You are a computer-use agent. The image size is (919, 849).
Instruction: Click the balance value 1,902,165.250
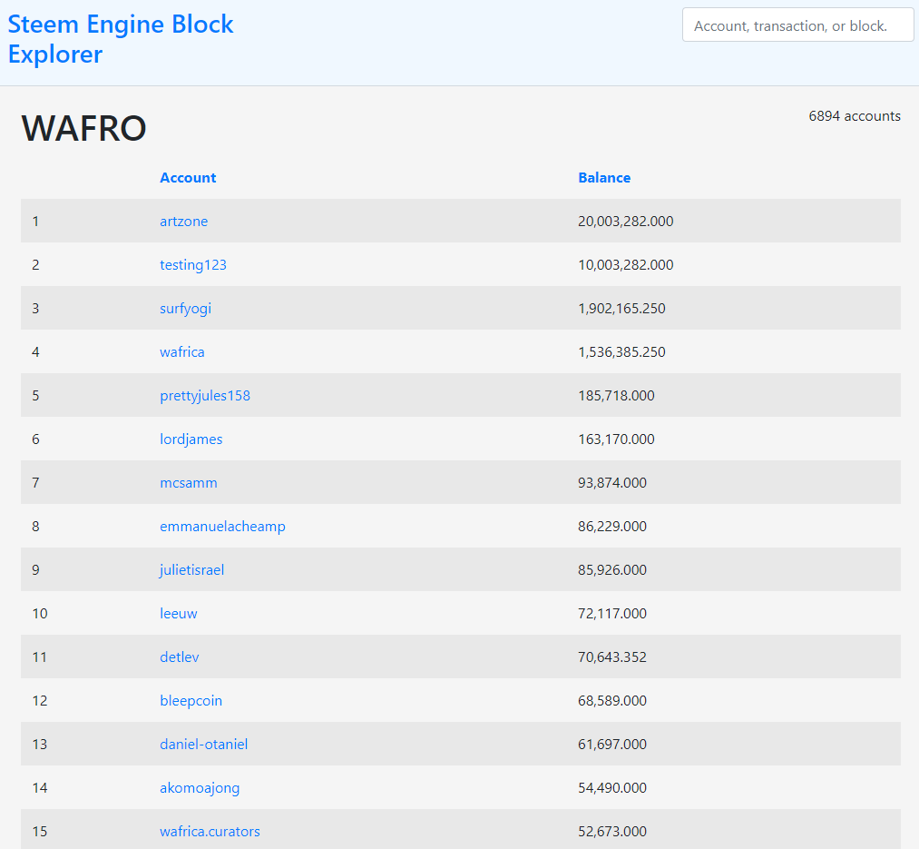coord(621,309)
